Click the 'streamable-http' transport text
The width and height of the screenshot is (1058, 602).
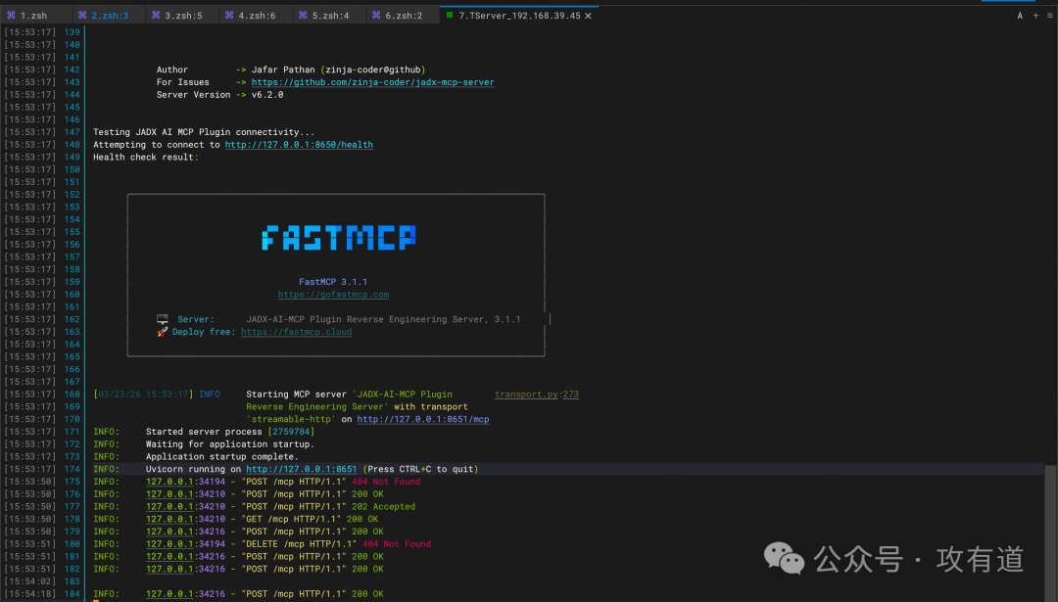[291, 419]
